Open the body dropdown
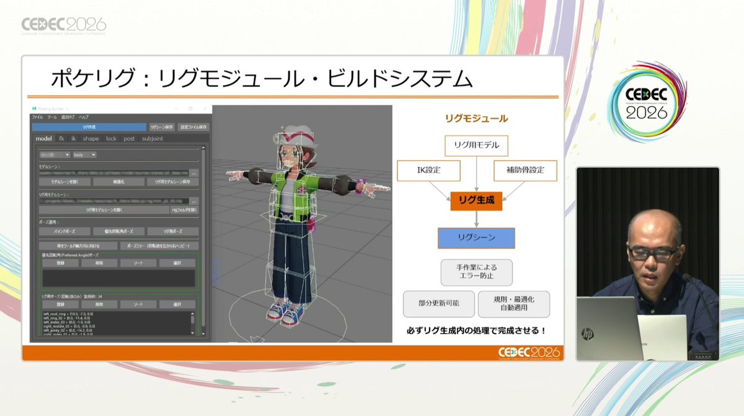This screenshot has height=416, width=744. pos(84,154)
